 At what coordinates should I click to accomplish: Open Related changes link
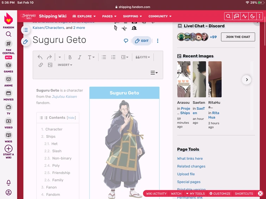191,166
